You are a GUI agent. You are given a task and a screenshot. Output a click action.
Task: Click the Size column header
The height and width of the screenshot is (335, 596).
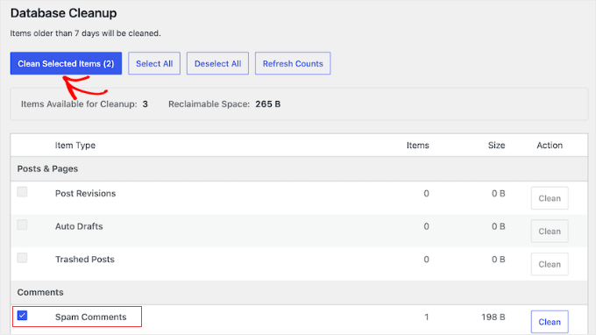tap(496, 146)
